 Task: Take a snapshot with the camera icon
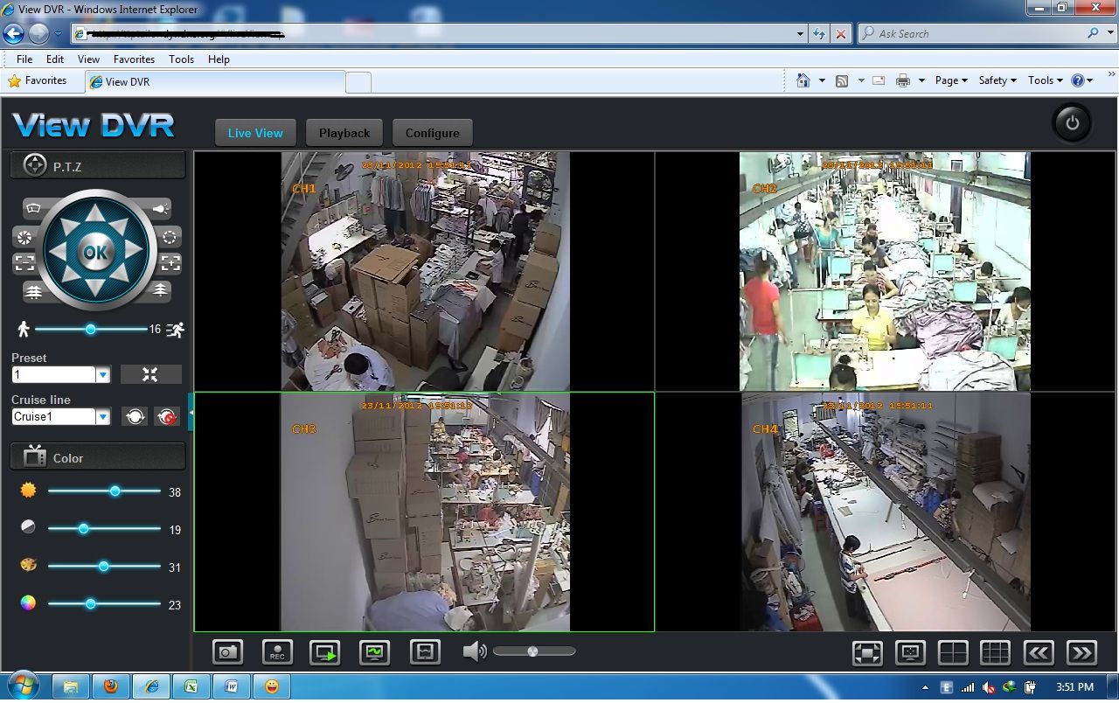[x=227, y=651]
